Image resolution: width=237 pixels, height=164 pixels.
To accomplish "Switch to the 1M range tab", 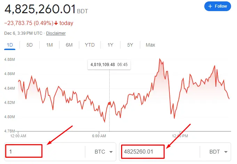I will [x=49, y=45].
